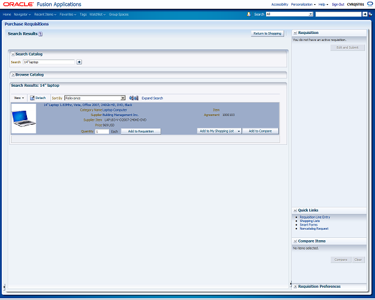Click the Quantity input field
This screenshot has height=300, width=375.
[x=102, y=131]
